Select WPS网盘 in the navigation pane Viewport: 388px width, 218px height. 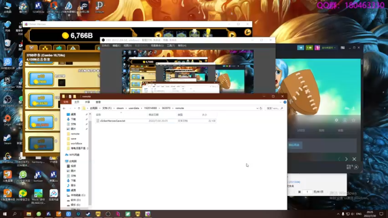click(72, 155)
